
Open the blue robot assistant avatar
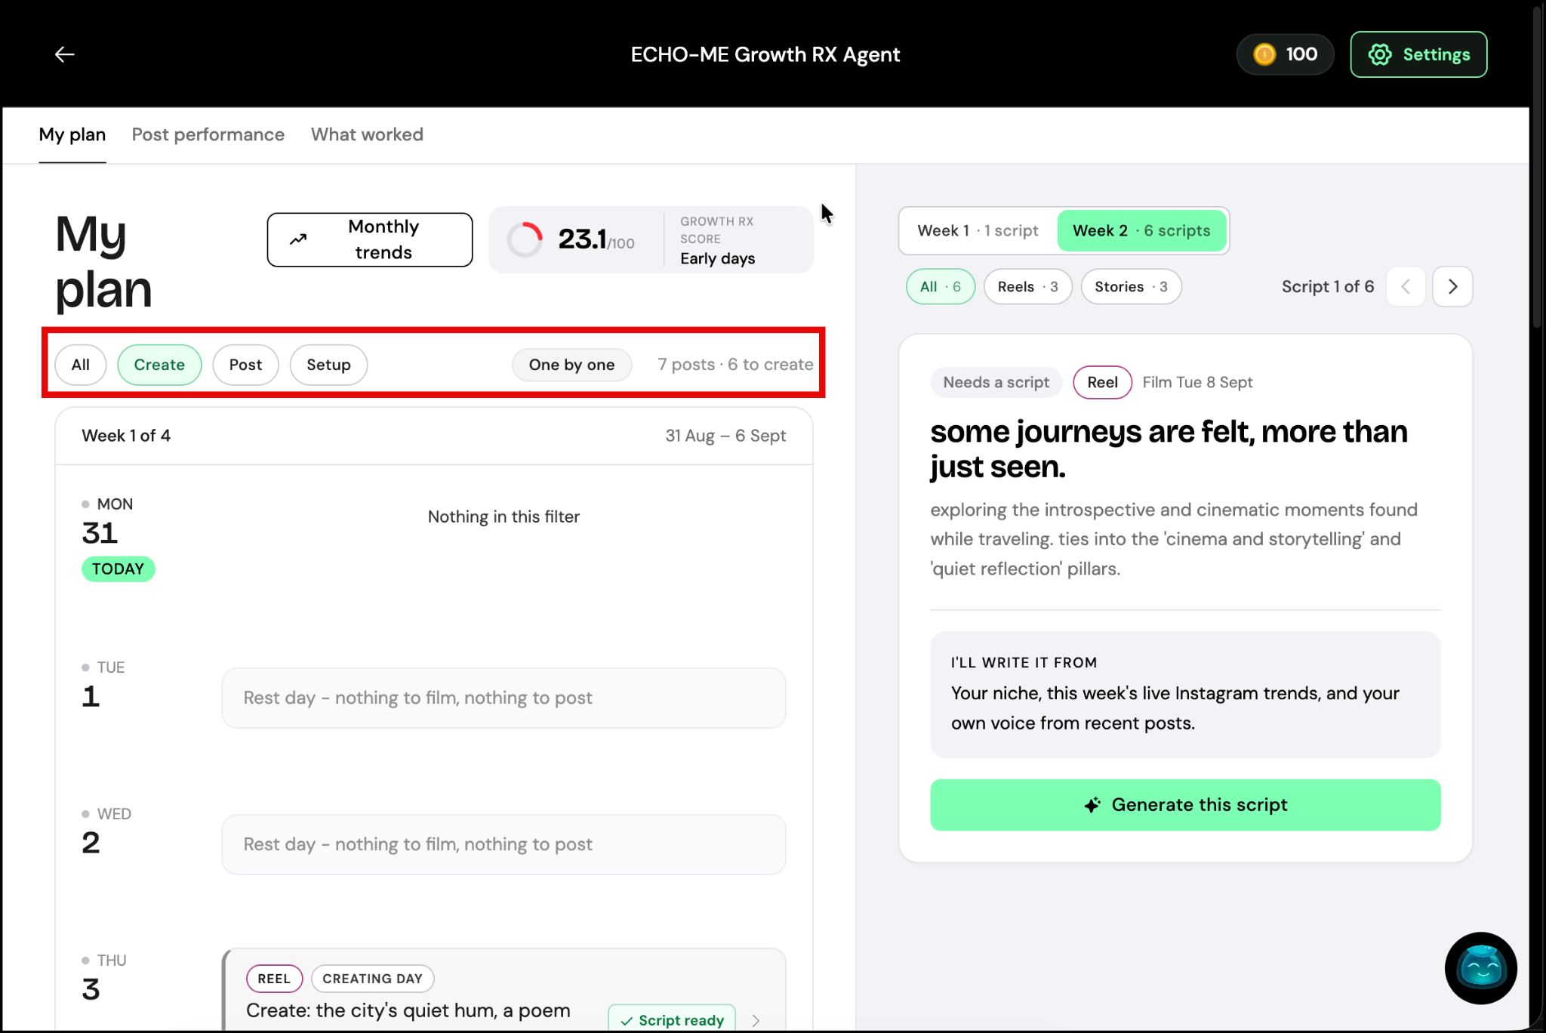click(x=1480, y=968)
